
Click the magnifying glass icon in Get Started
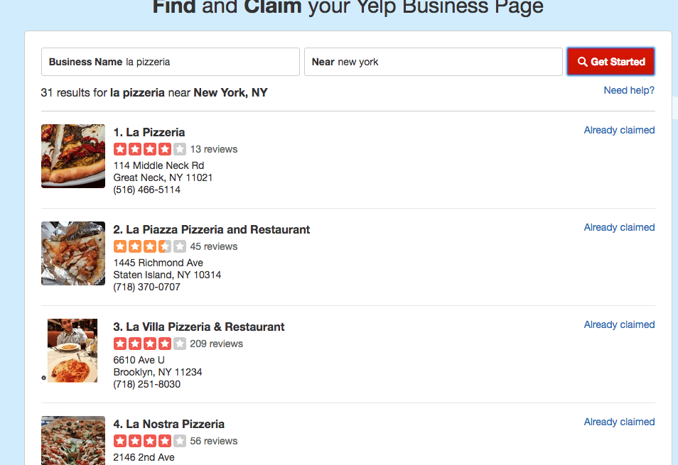click(583, 62)
